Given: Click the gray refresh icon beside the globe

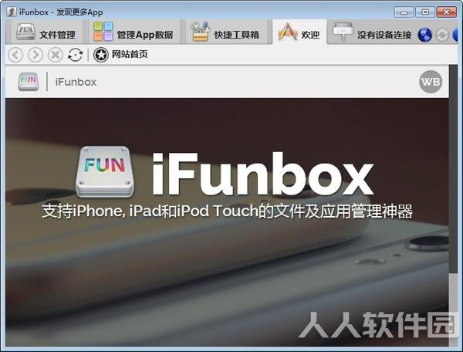Looking at the screenshot, I should tap(442, 36).
